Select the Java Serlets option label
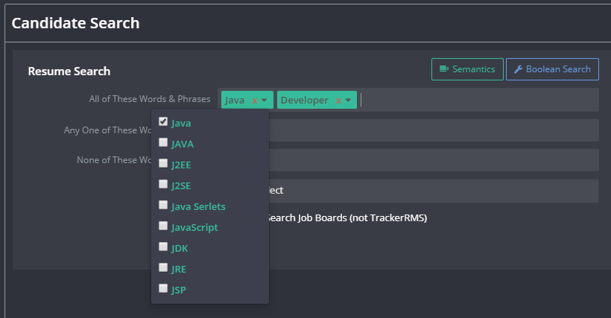Image resolution: width=611 pixels, height=318 pixels. pos(198,207)
